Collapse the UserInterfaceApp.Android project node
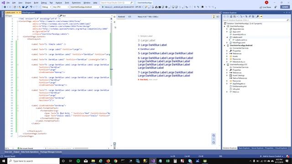Image resolution: width=292 pixels, height=164 pixels. pos(224,46)
